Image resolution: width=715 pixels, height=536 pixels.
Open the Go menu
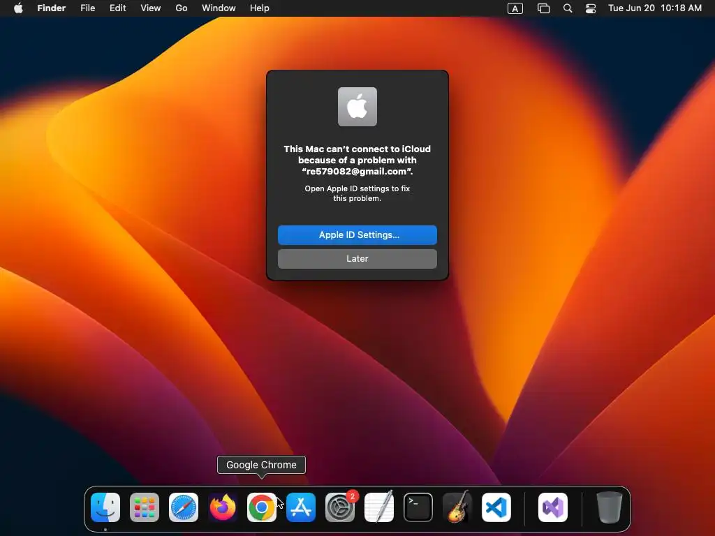point(182,8)
